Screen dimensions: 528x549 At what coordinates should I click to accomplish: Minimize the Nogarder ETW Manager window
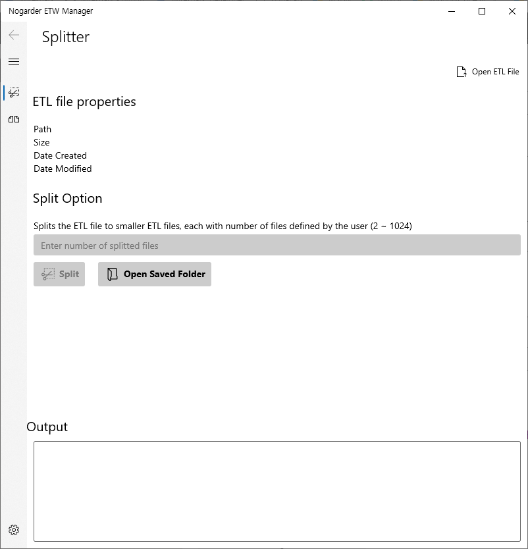pos(452,11)
